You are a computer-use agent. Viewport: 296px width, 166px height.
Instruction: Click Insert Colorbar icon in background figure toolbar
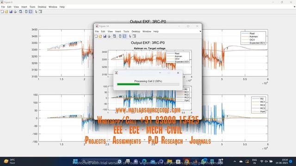(26, 12)
